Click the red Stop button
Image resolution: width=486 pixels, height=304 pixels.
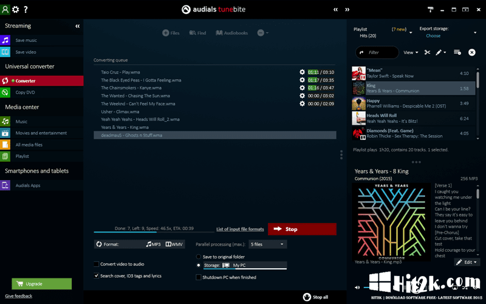[302, 229]
